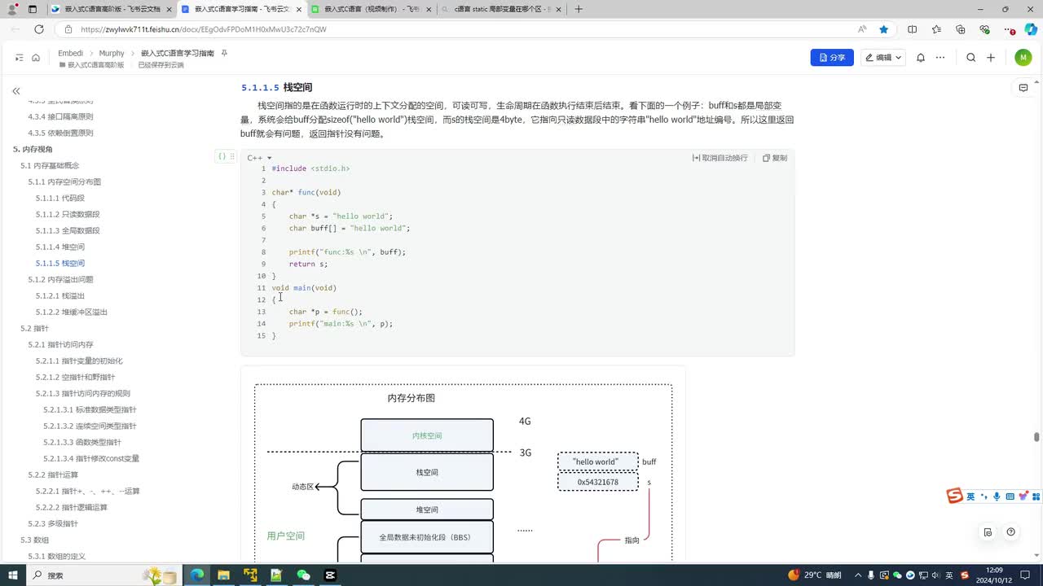The image size is (1043, 586).
Task: Open 嵌入式C语言高阶版 parent link
Action: click(91, 64)
